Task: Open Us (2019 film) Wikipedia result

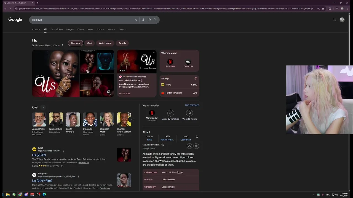Action: (42, 181)
